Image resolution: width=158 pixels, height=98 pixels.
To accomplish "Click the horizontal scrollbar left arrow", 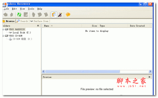I will [43, 71].
